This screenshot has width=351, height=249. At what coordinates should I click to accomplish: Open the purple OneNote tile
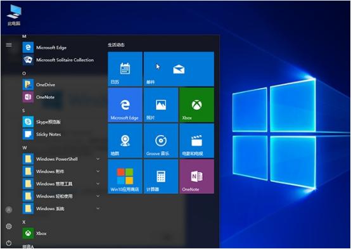[x=196, y=176]
